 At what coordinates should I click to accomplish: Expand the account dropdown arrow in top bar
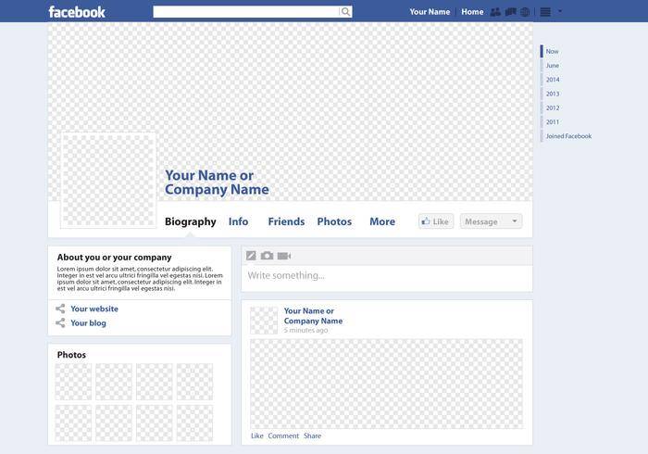(560, 11)
